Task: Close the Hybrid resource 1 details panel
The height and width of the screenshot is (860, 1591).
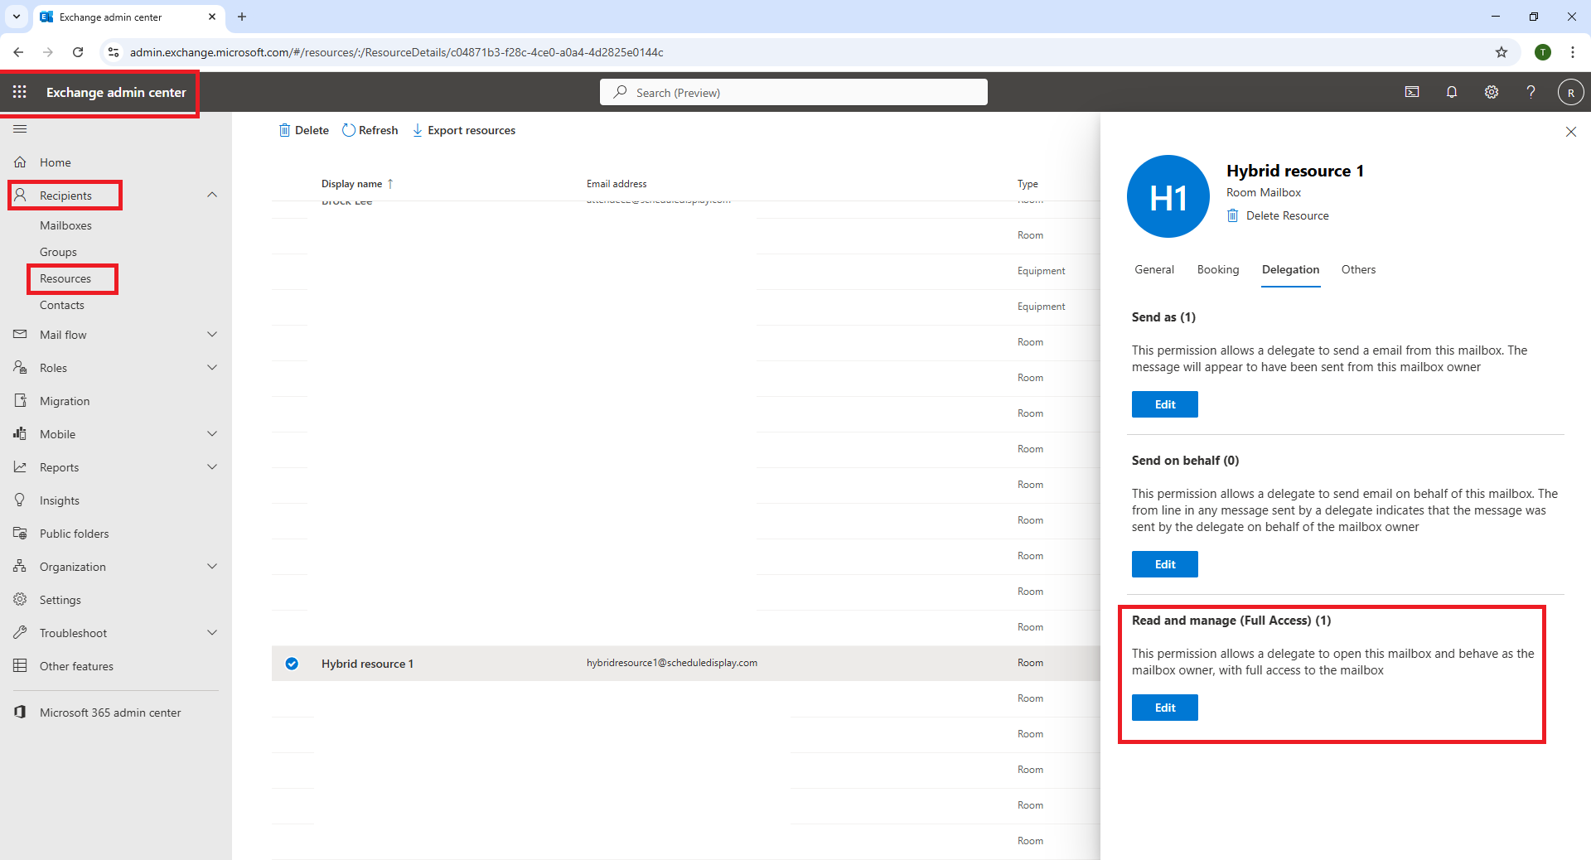Action: [1571, 132]
